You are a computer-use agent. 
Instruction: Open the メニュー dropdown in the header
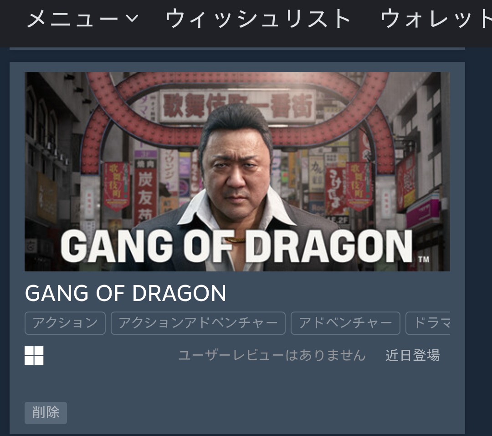pyautogui.click(x=83, y=19)
